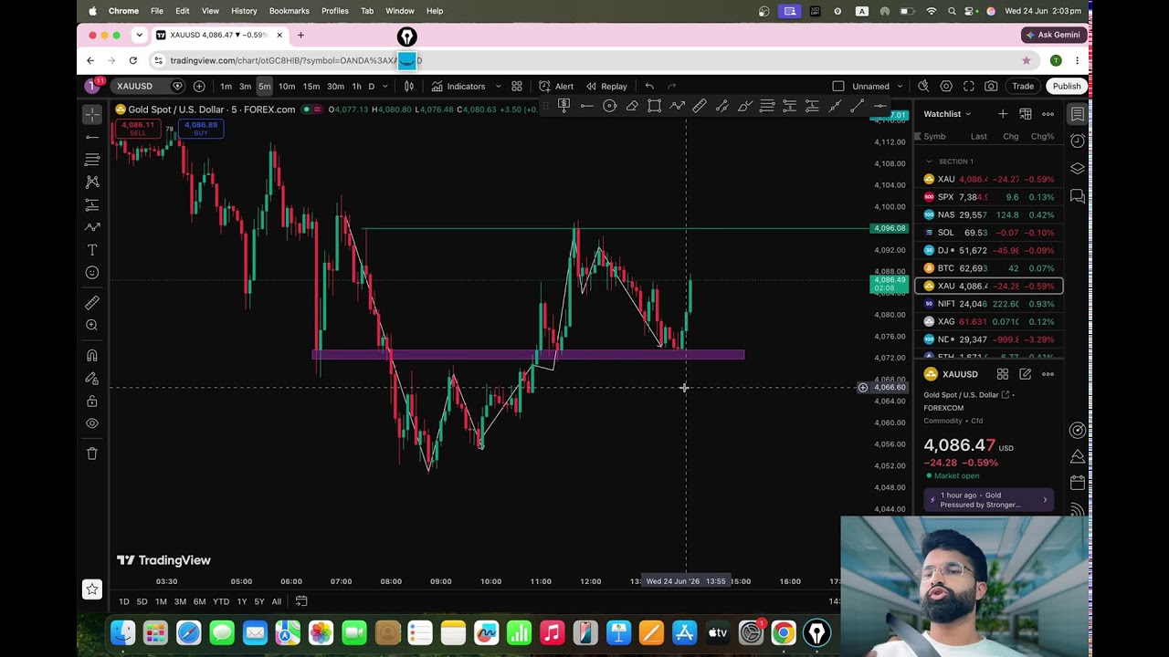Undo the last chart action
Viewport: 1169px width, 657px height.
point(649,87)
